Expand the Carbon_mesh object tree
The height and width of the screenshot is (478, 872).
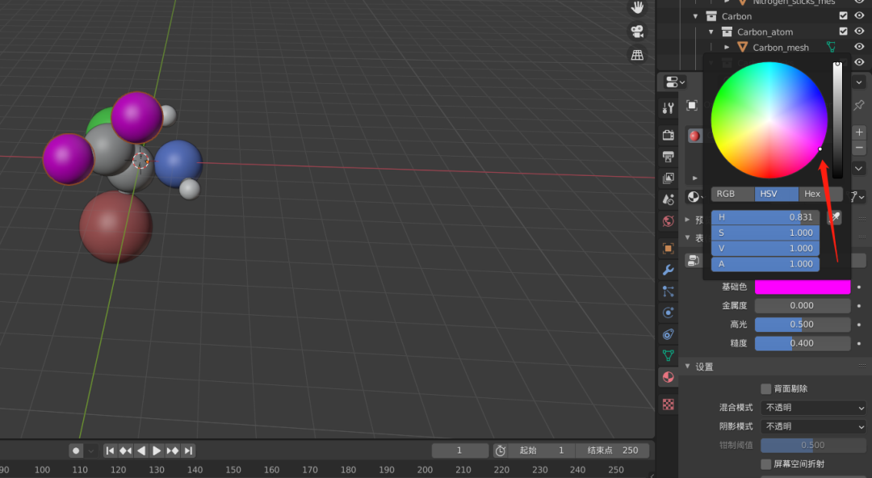[x=727, y=48]
